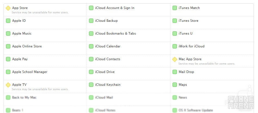This screenshot has width=258, height=113.
Task: Click the iCloud Bookmarks & Tabs entry
Action: [x=115, y=33]
